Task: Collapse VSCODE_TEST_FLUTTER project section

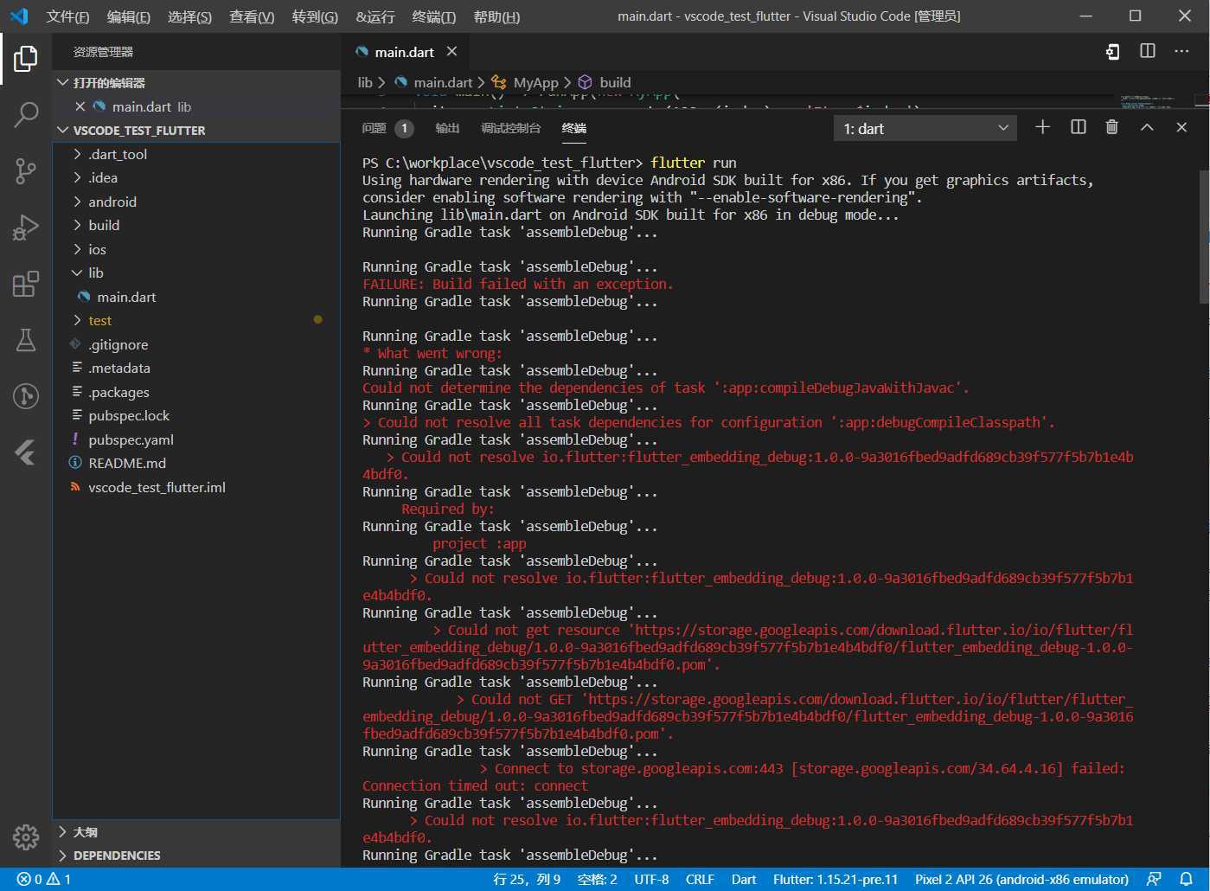Action: [x=62, y=131]
